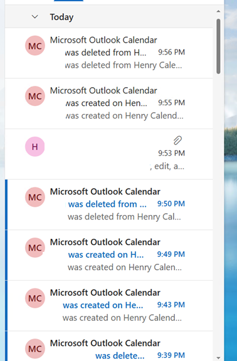Open the unread 9:43 PM created email
This screenshot has width=237, height=361.
(x=108, y=306)
